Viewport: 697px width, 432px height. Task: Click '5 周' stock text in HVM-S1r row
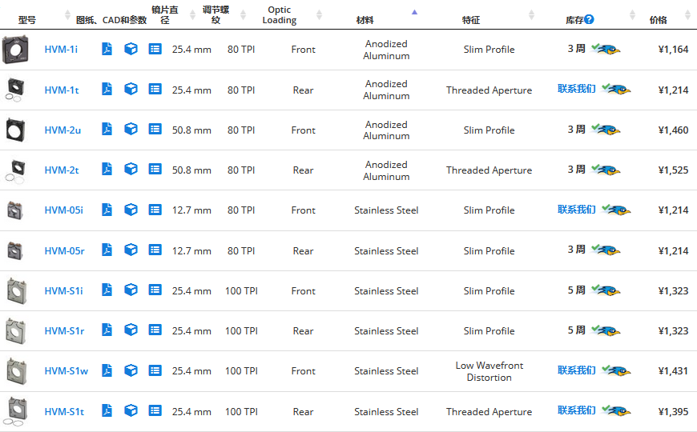[576, 330]
